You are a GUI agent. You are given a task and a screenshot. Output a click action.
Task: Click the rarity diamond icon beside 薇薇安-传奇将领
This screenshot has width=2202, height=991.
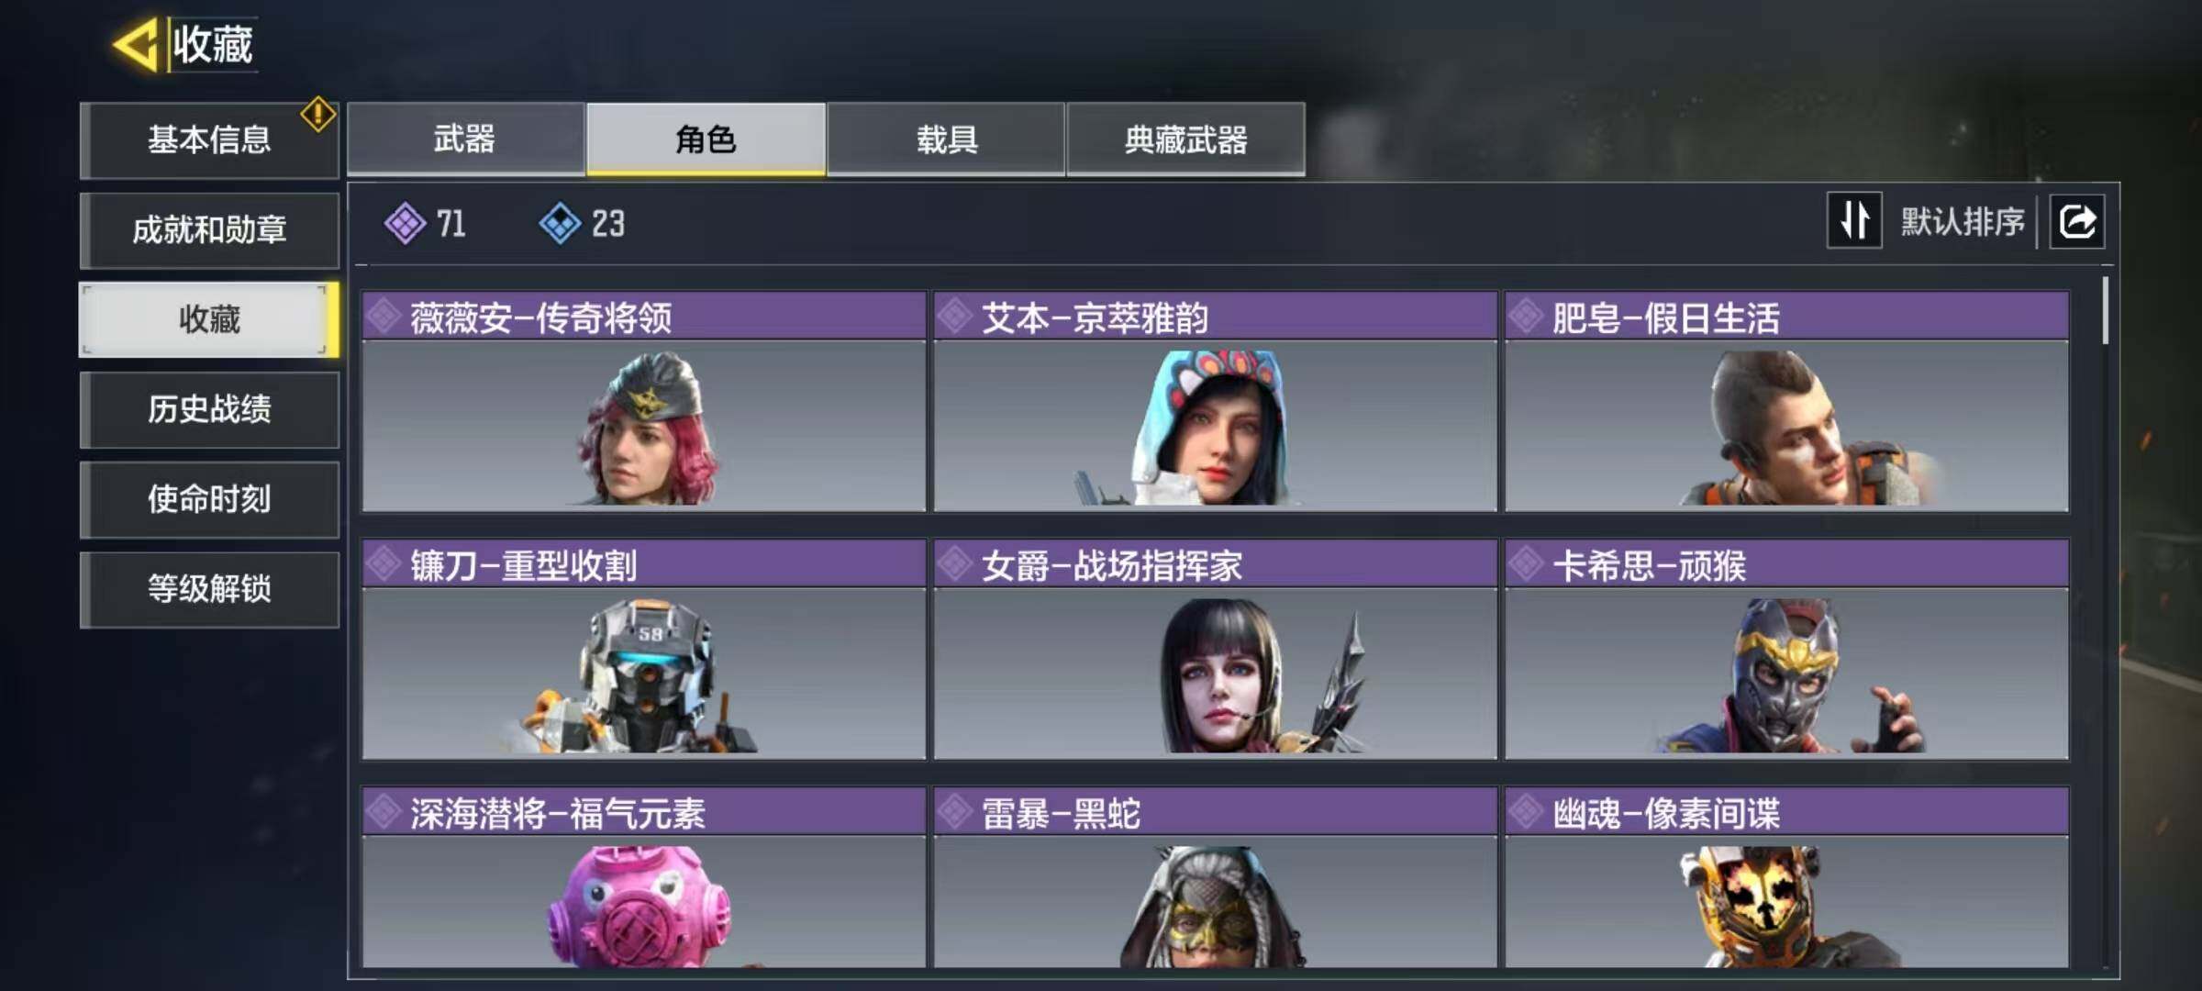pos(384,317)
